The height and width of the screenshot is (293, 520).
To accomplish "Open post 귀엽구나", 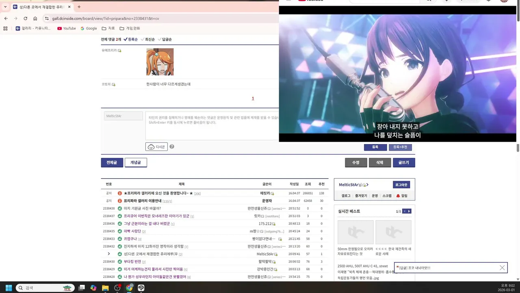I will [130, 239].
